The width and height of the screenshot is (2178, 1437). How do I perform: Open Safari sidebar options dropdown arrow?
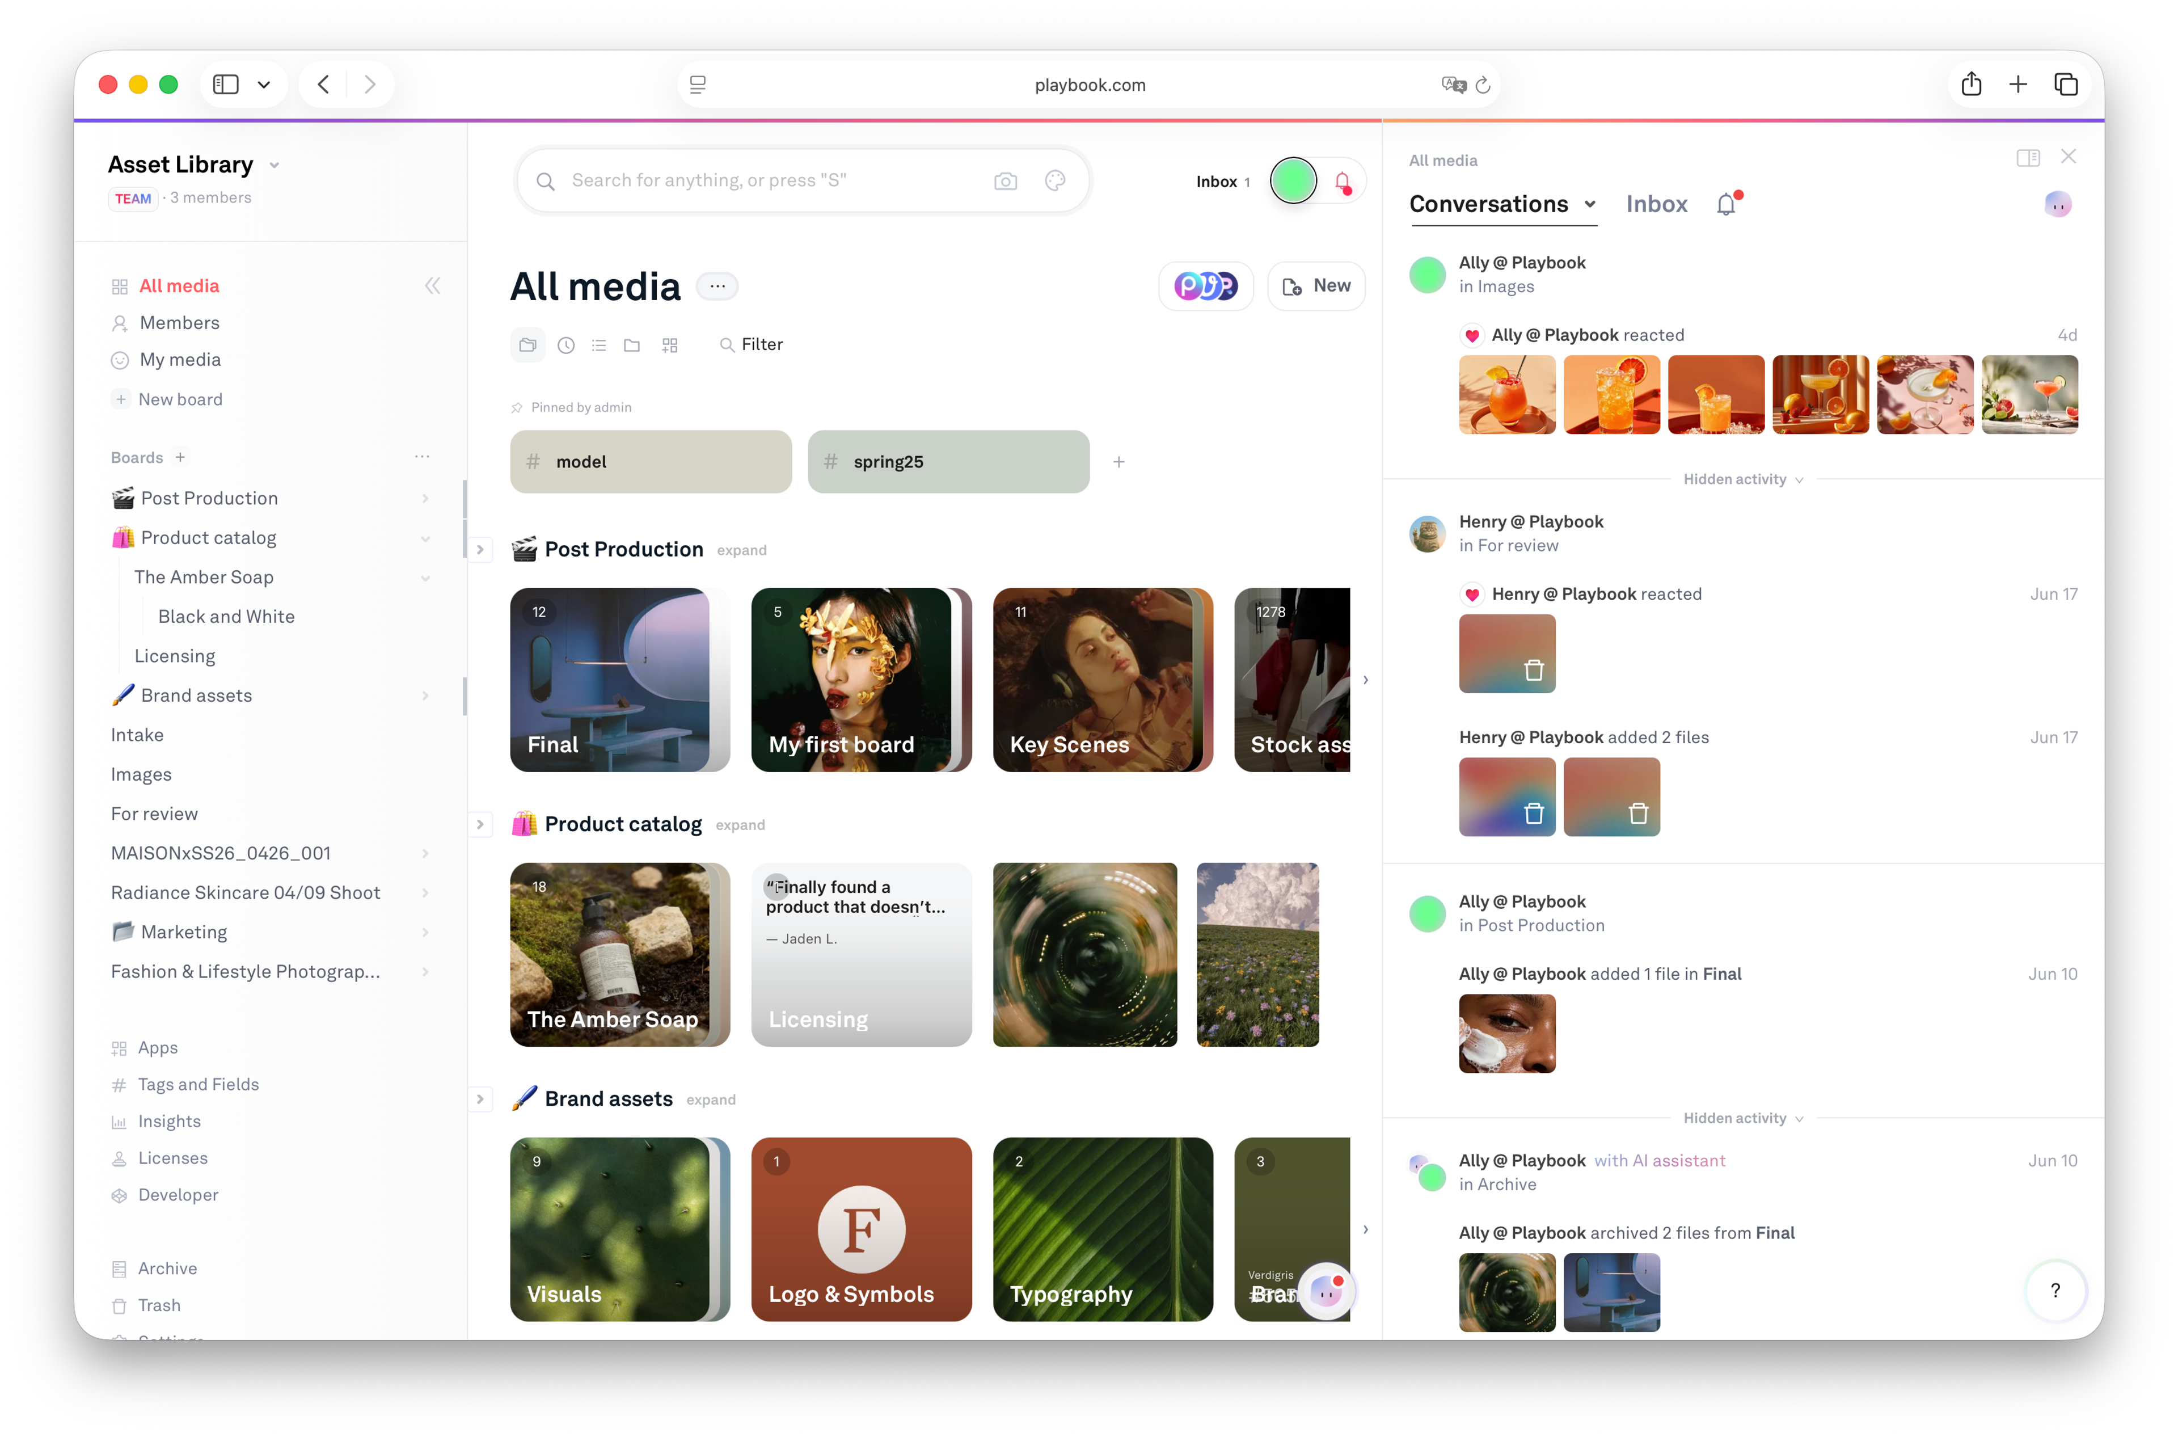click(x=264, y=85)
